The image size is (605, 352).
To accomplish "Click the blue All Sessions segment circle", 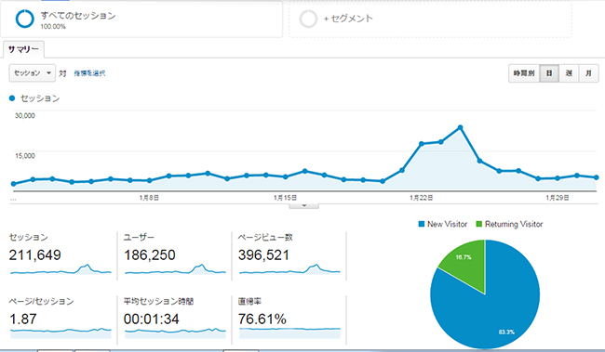I will pos(25,19).
